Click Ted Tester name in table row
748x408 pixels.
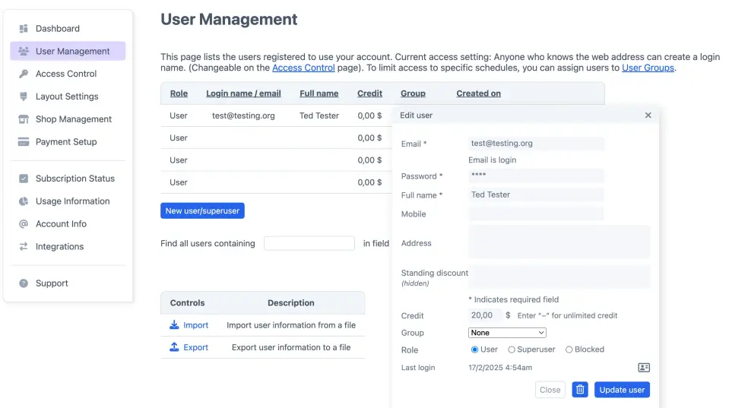pos(319,115)
